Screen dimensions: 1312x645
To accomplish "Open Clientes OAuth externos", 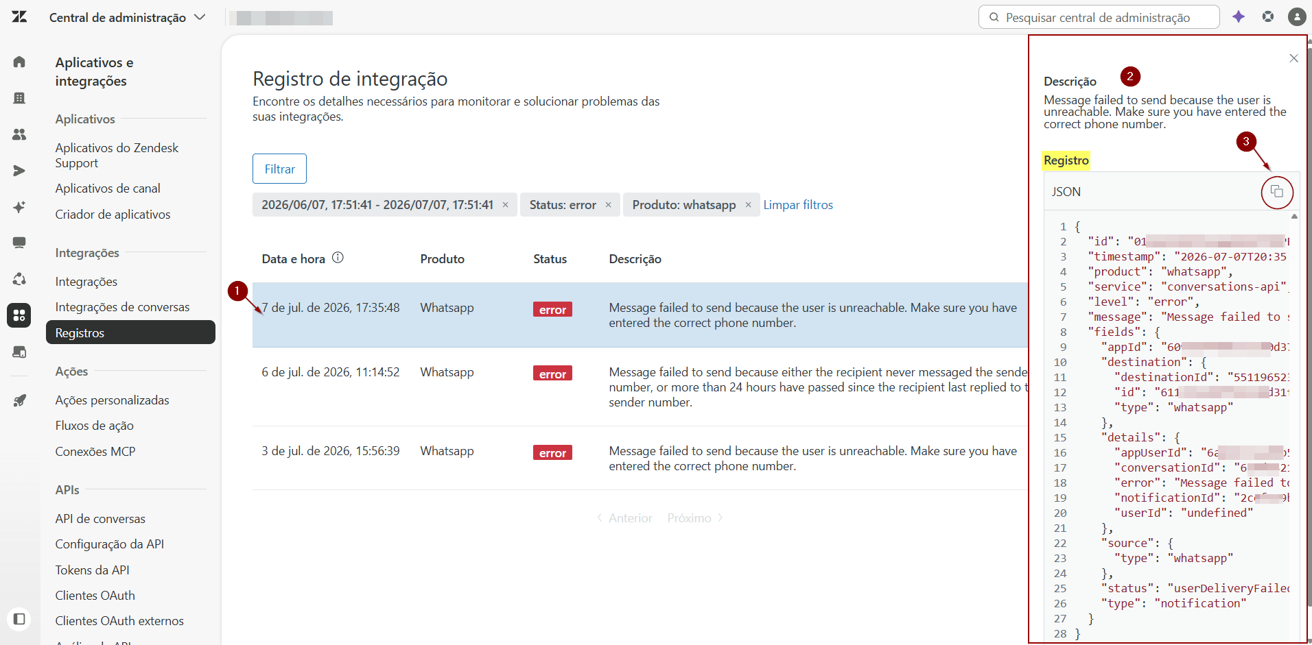I will coord(119,621).
